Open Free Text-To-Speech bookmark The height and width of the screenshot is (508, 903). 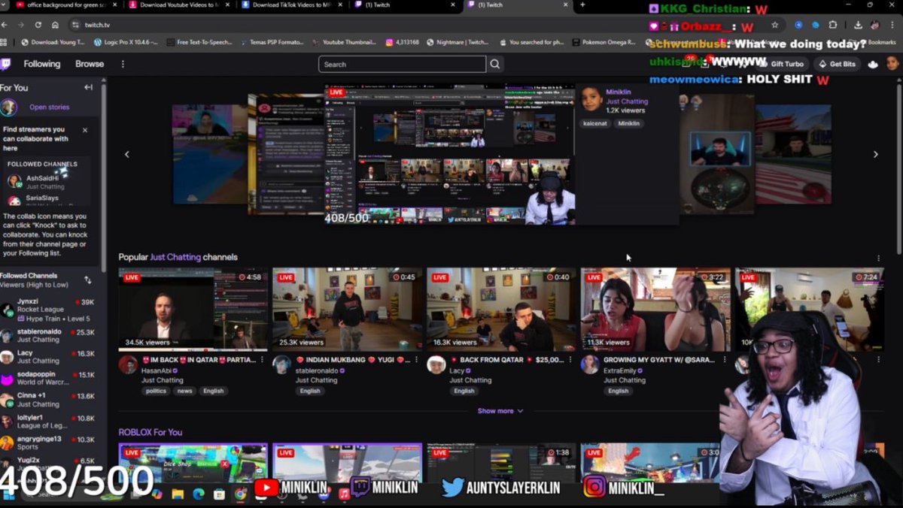(199, 42)
